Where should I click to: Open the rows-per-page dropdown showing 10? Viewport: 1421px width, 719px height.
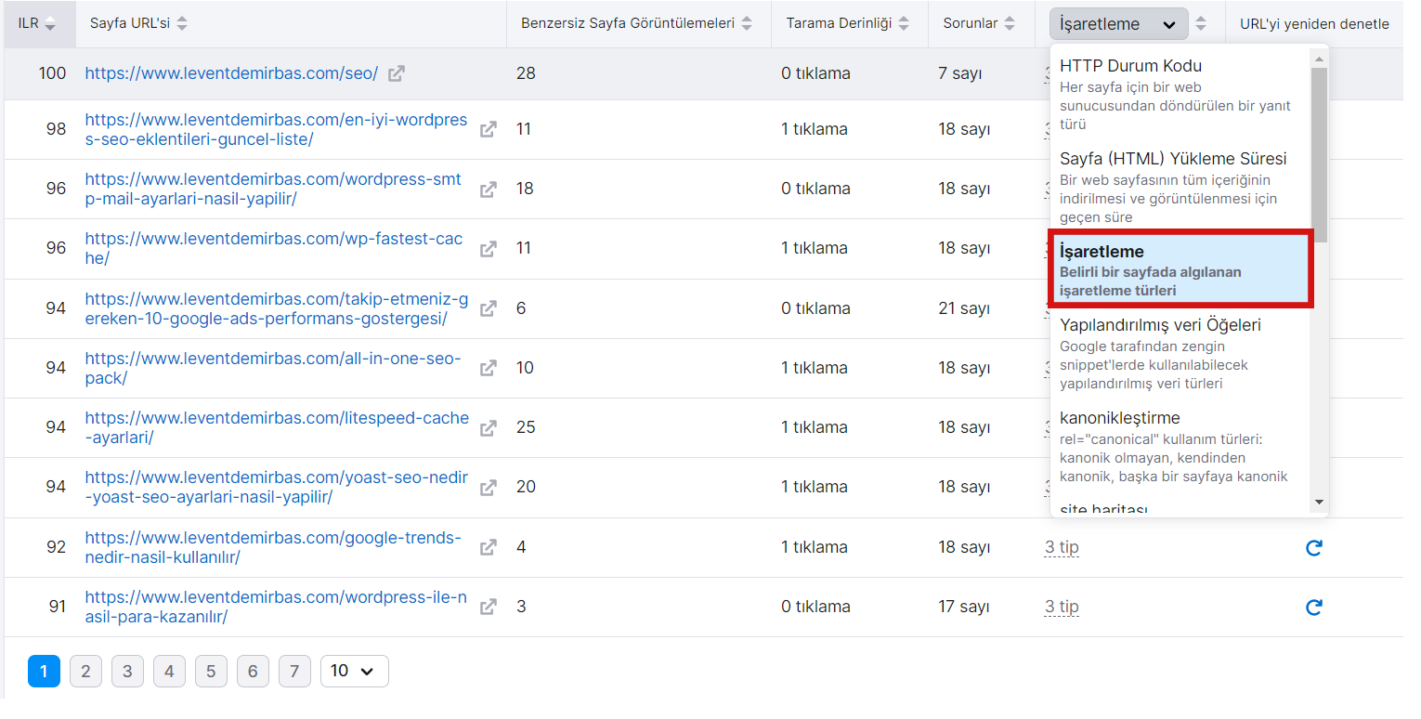pyautogui.click(x=355, y=671)
